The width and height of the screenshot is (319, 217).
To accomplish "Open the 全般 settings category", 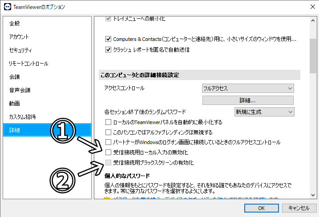I will click(47, 24).
